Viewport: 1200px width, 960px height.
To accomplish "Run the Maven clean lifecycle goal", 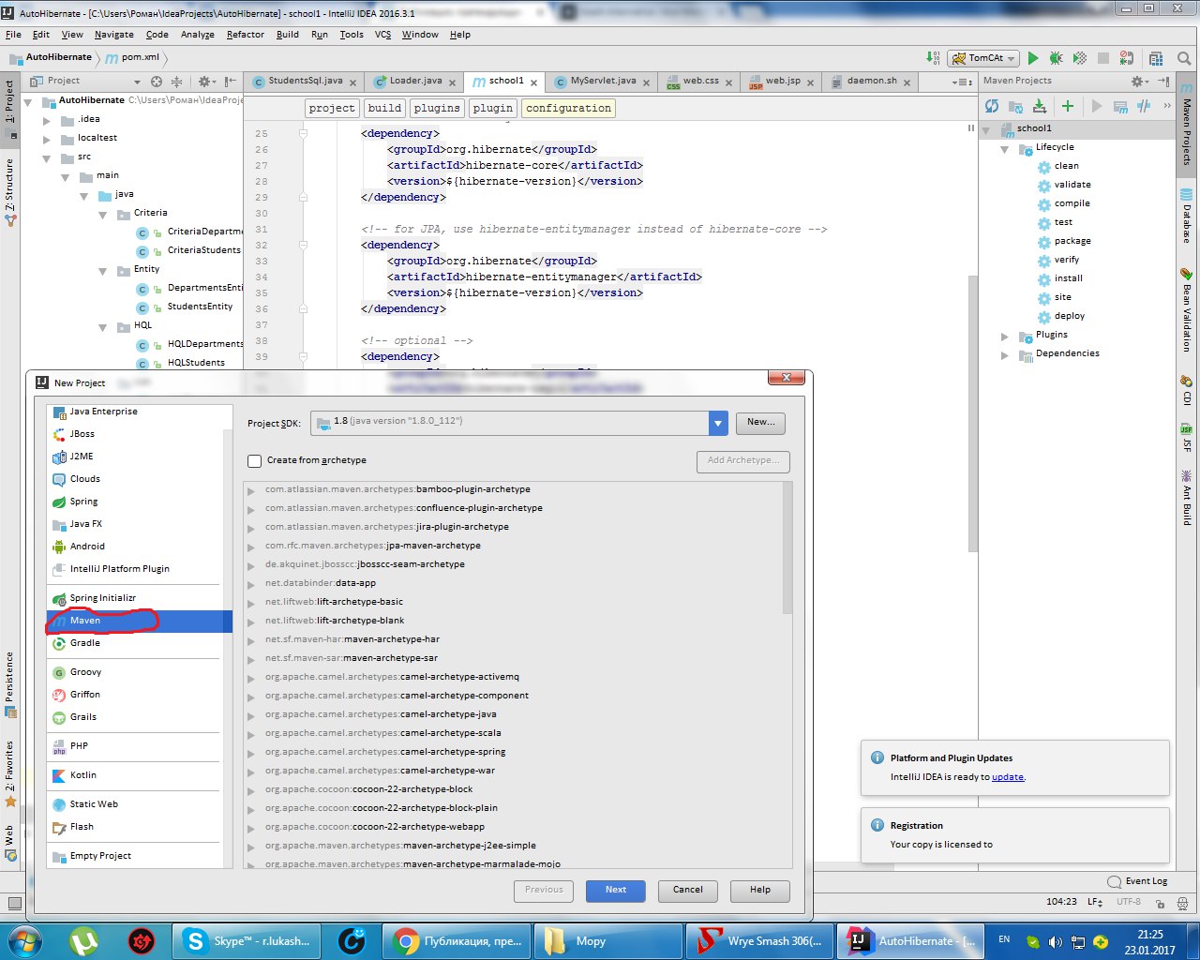I will tap(1067, 166).
